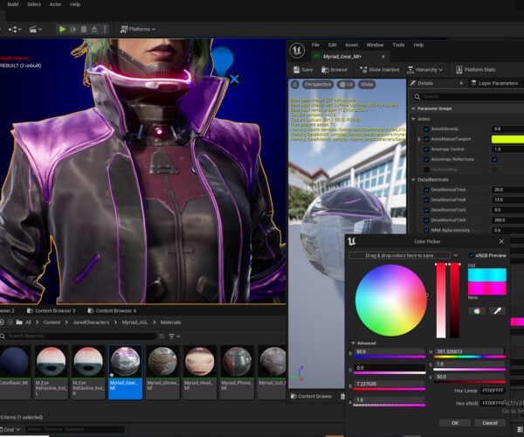Open the Select menu

pos(34,4)
